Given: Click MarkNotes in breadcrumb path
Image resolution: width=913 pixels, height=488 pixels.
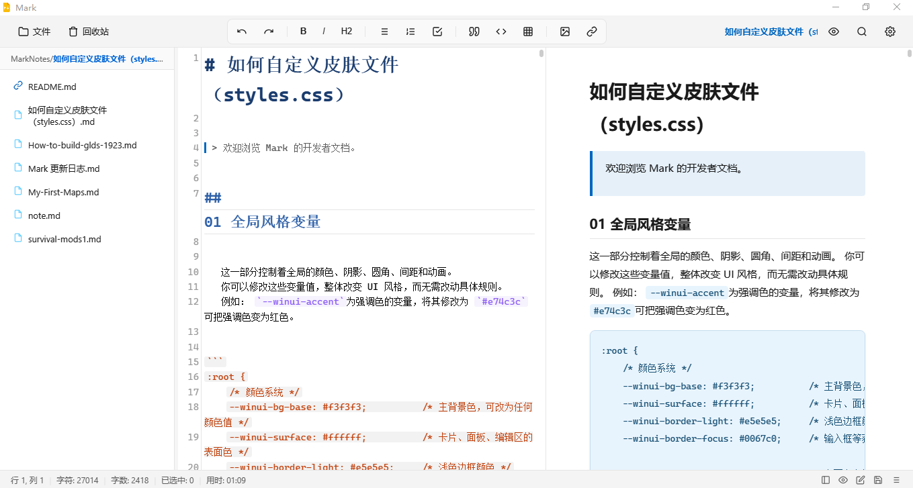Looking at the screenshot, I should coord(30,59).
